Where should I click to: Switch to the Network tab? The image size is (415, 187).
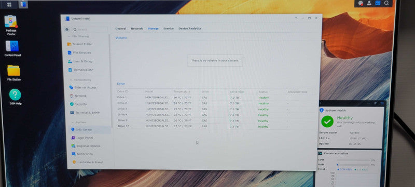[x=137, y=29]
